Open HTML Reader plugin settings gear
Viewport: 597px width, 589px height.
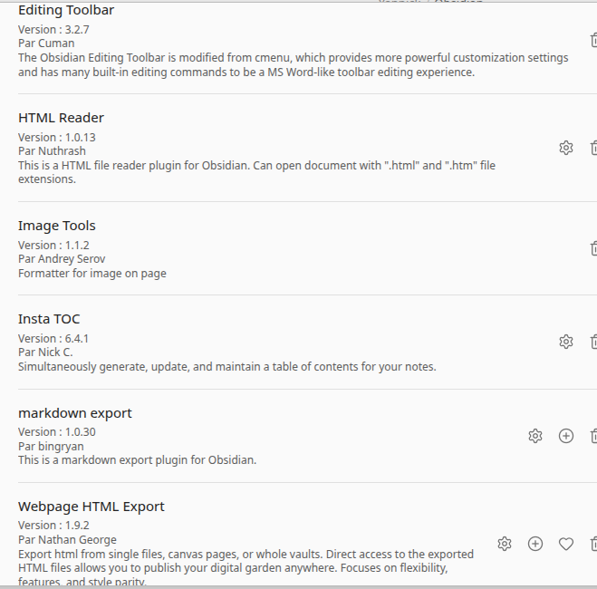[566, 148]
